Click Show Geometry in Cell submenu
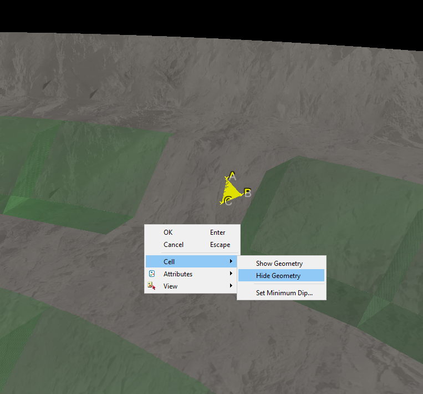This screenshot has height=394, width=423. click(x=282, y=263)
